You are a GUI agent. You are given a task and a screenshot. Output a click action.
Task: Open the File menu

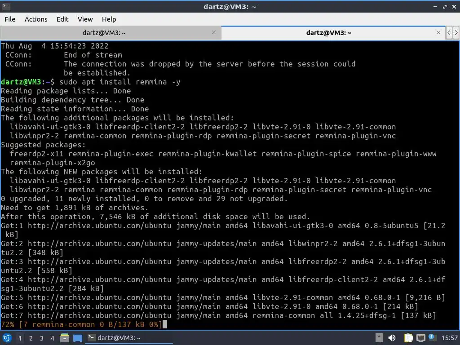point(10,19)
